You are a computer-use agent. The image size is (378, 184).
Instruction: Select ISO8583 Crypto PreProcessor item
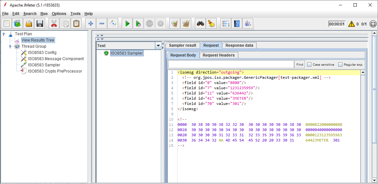[55, 71]
